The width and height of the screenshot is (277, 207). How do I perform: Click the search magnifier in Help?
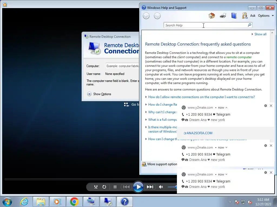[249, 25]
